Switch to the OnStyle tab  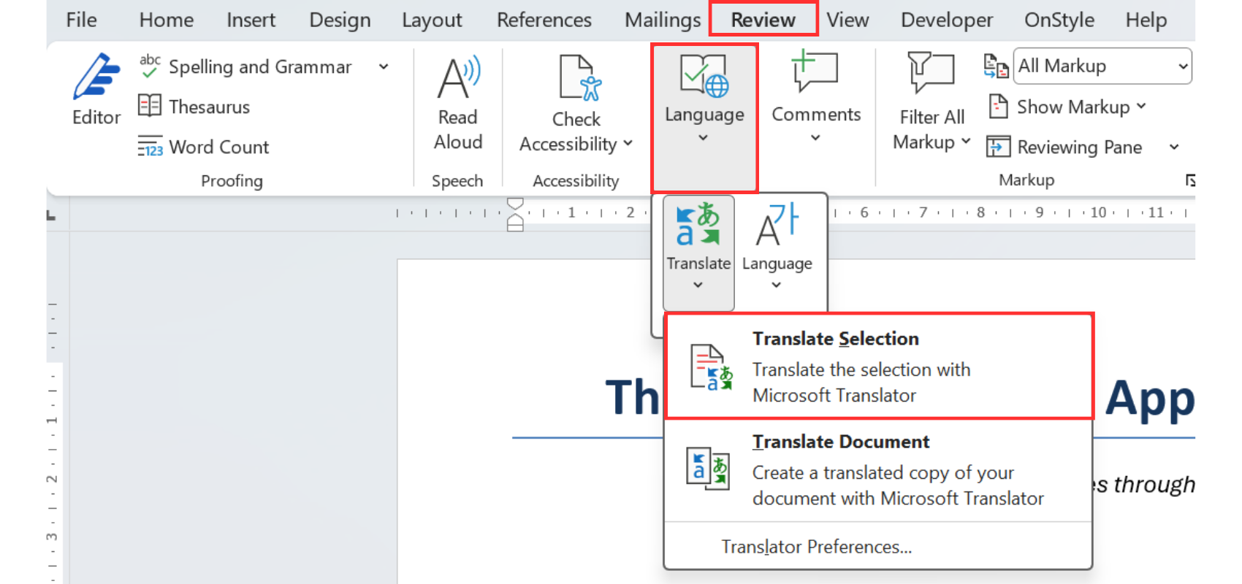pyautogui.click(x=1059, y=20)
